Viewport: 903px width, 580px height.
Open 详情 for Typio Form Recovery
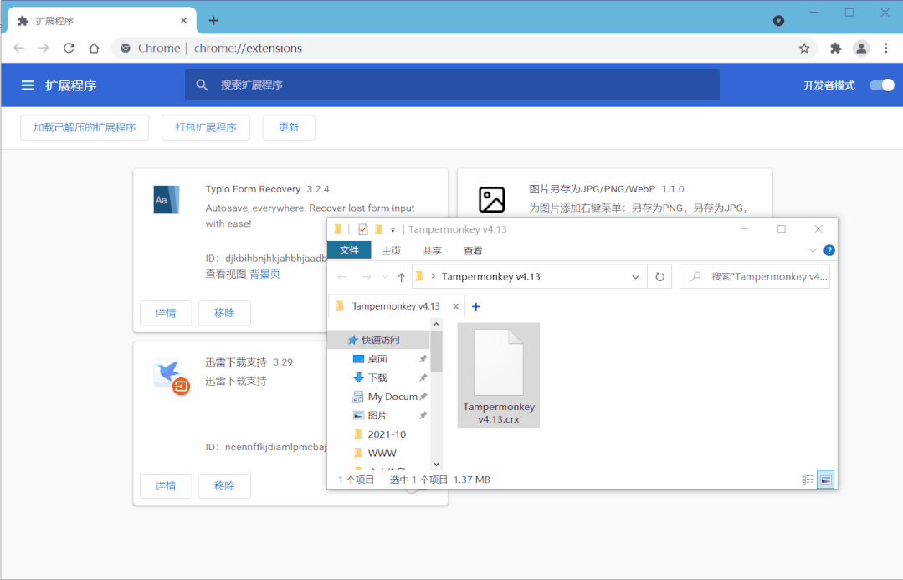point(166,313)
